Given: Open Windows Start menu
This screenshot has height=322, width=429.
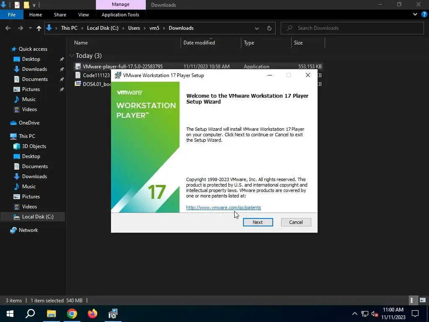Looking at the screenshot, I should pyautogui.click(x=10, y=314).
